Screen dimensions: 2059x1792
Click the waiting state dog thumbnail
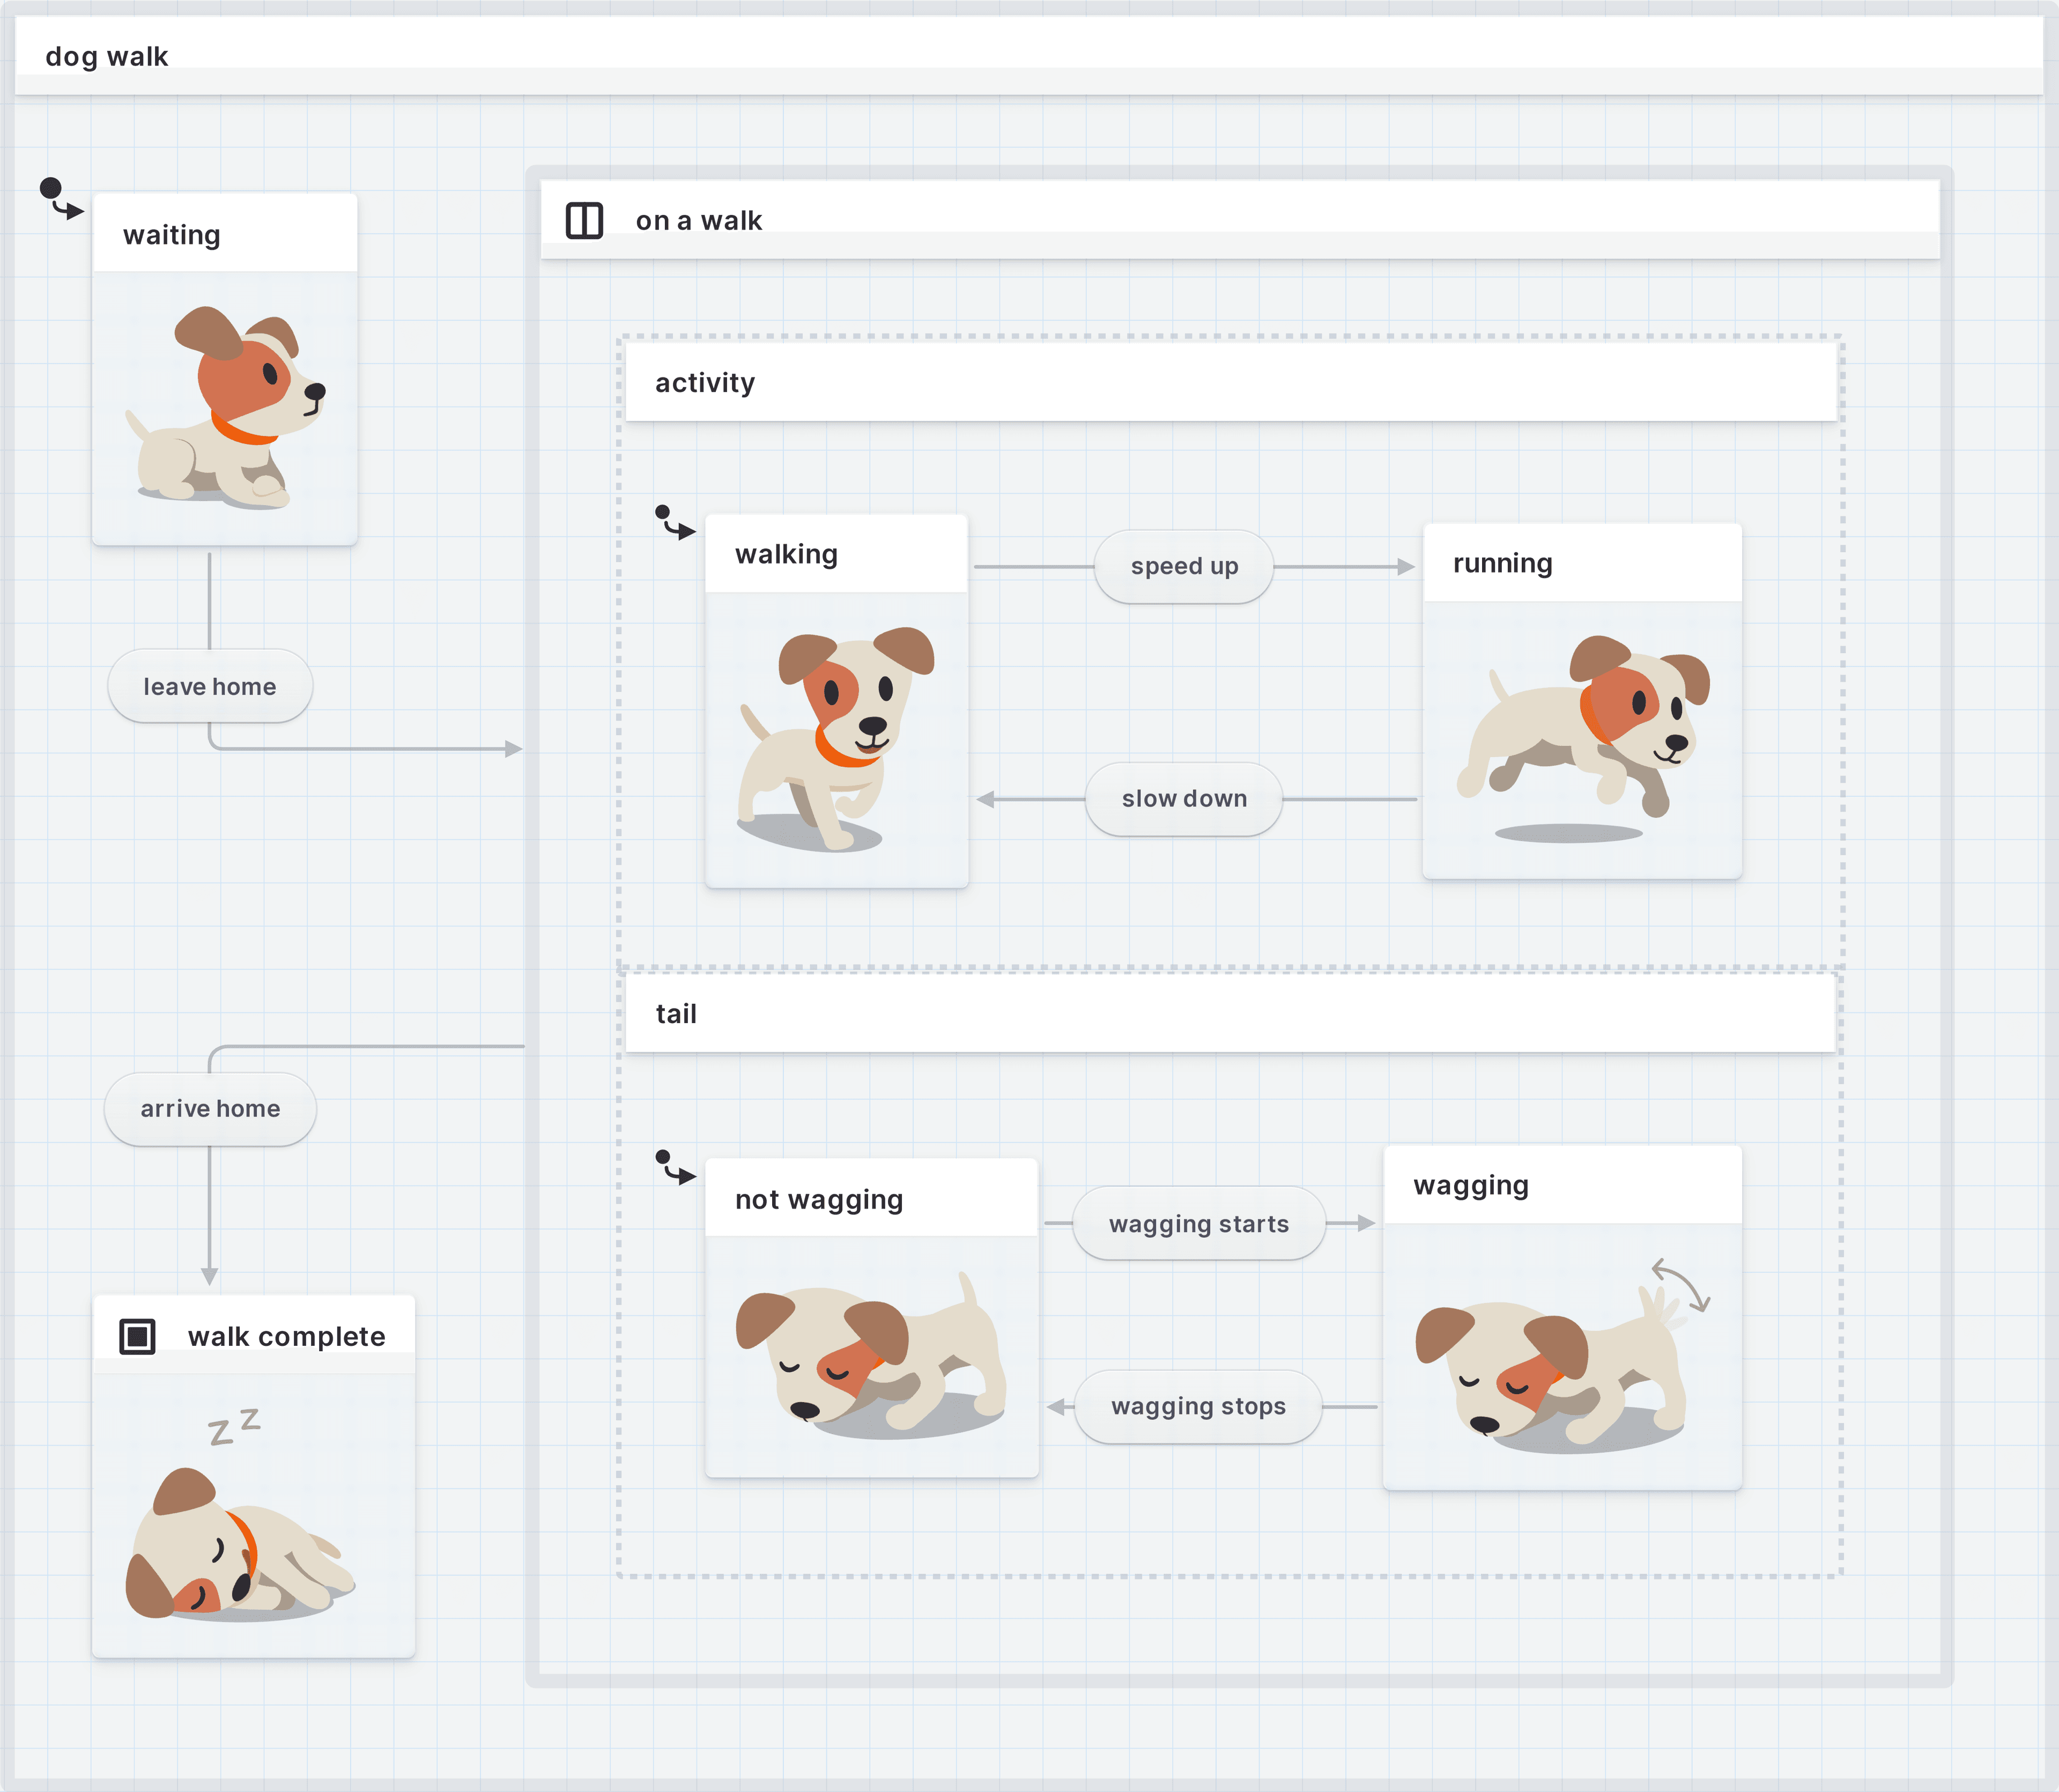tap(225, 408)
